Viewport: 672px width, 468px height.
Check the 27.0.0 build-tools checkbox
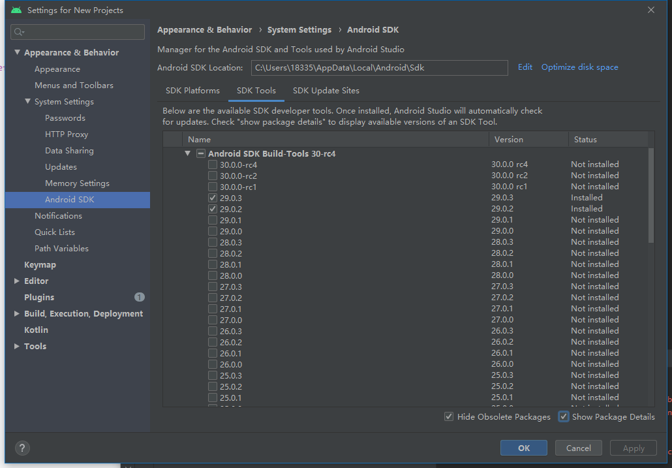[x=213, y=320]
